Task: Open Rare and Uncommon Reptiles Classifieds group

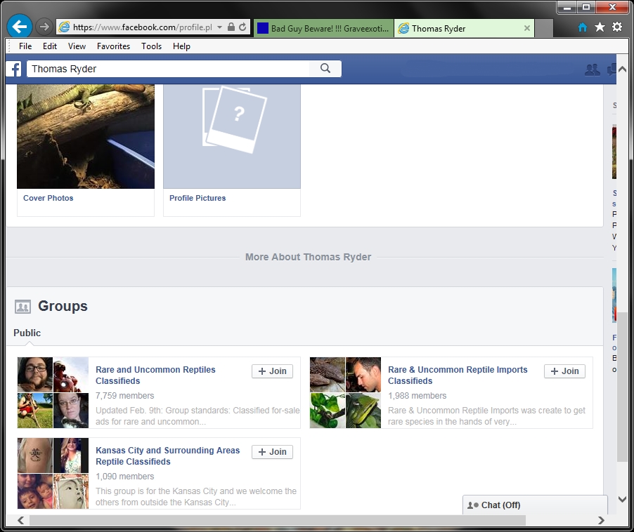Action: pos(155,375)
